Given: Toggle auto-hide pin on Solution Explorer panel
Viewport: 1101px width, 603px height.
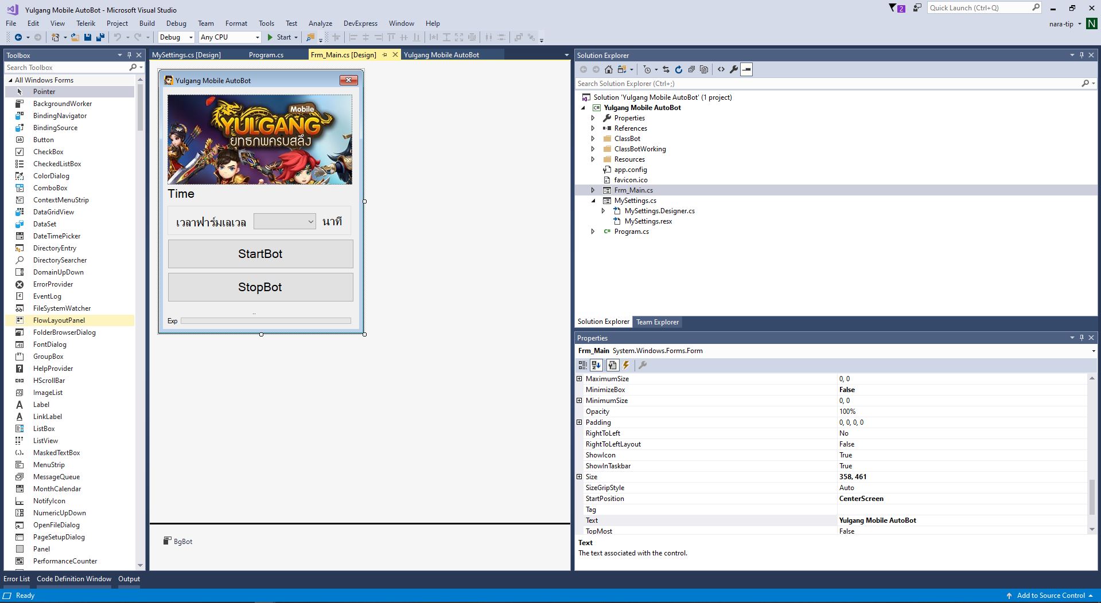Looking at the screenshot, I should tap(1081, 55).
